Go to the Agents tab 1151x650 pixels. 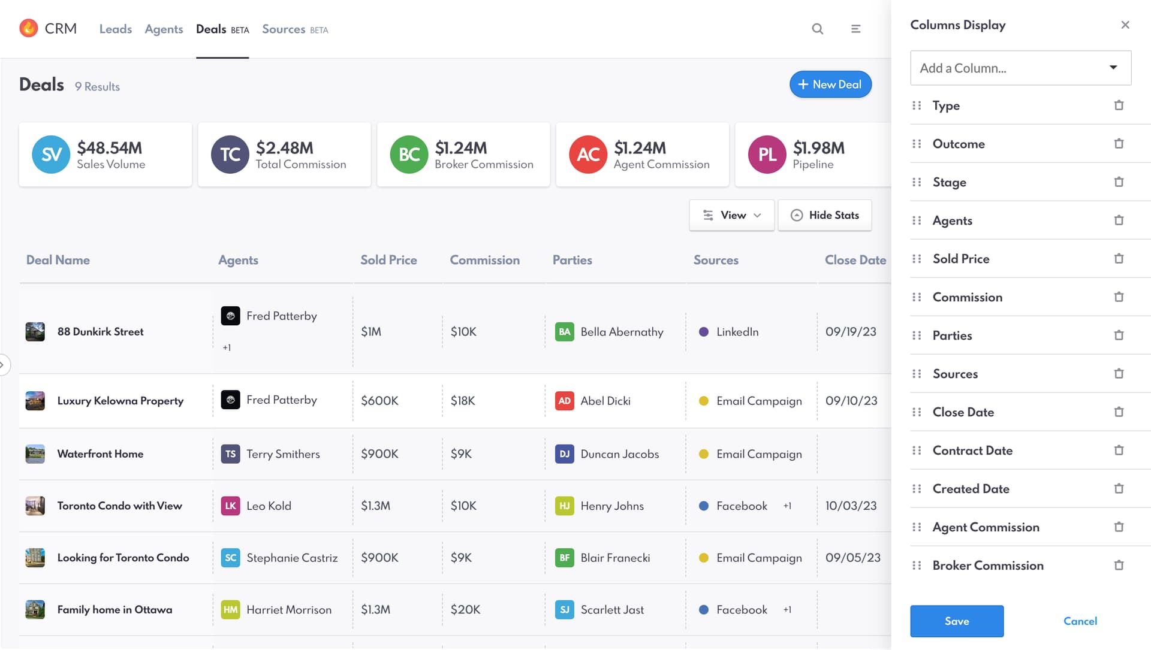tap(164, 29)
